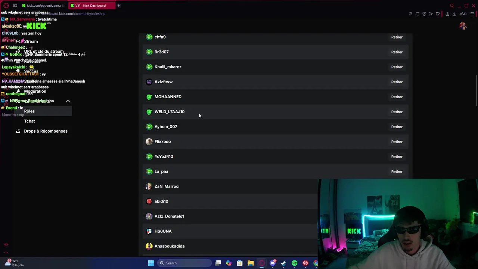
Task: Click Retirer next to Rr3d07
Action: click(x=397, y=52)
